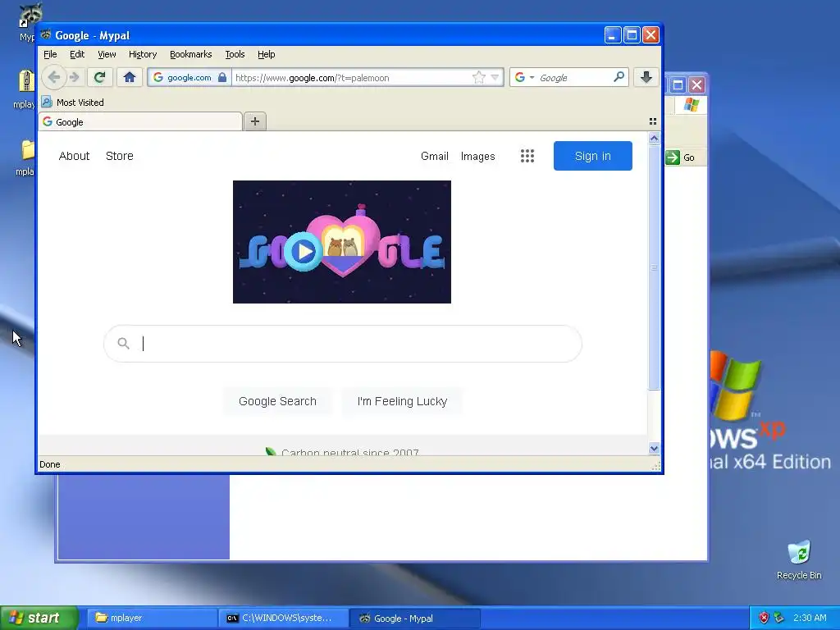Viewport: 840px width, 630px height.
Task: Click the Store link
Action: pyautogui.click(x=120, y=156)
